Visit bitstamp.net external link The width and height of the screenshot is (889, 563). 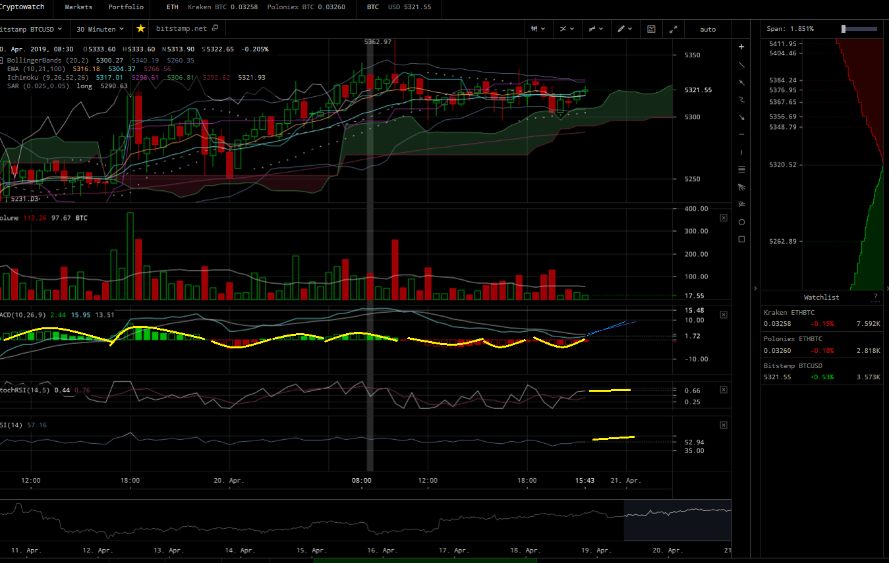point(187,29)
